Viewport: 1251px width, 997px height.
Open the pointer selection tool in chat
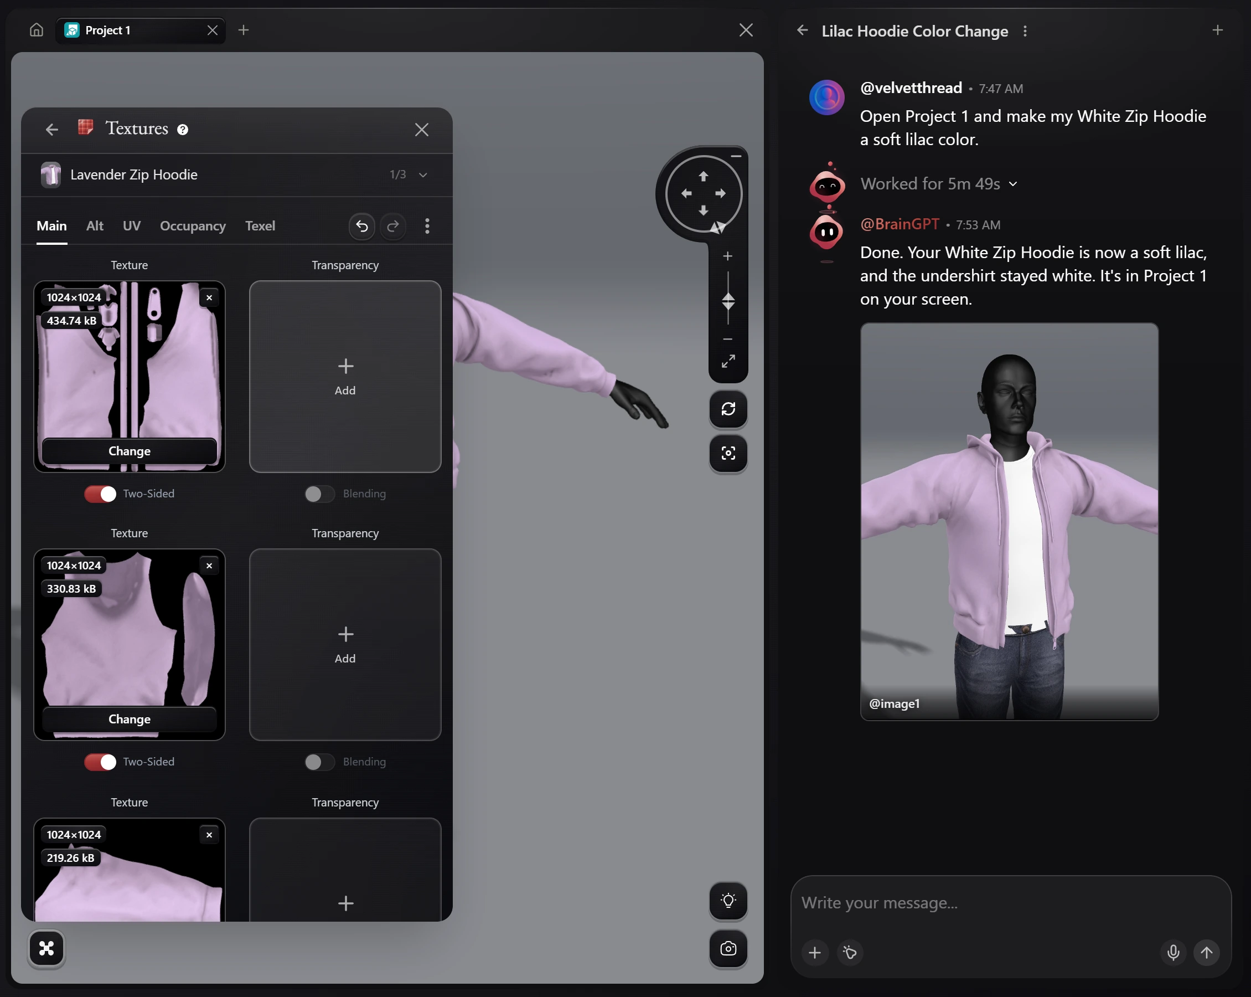pyautogui.click(x=850, y=952)
